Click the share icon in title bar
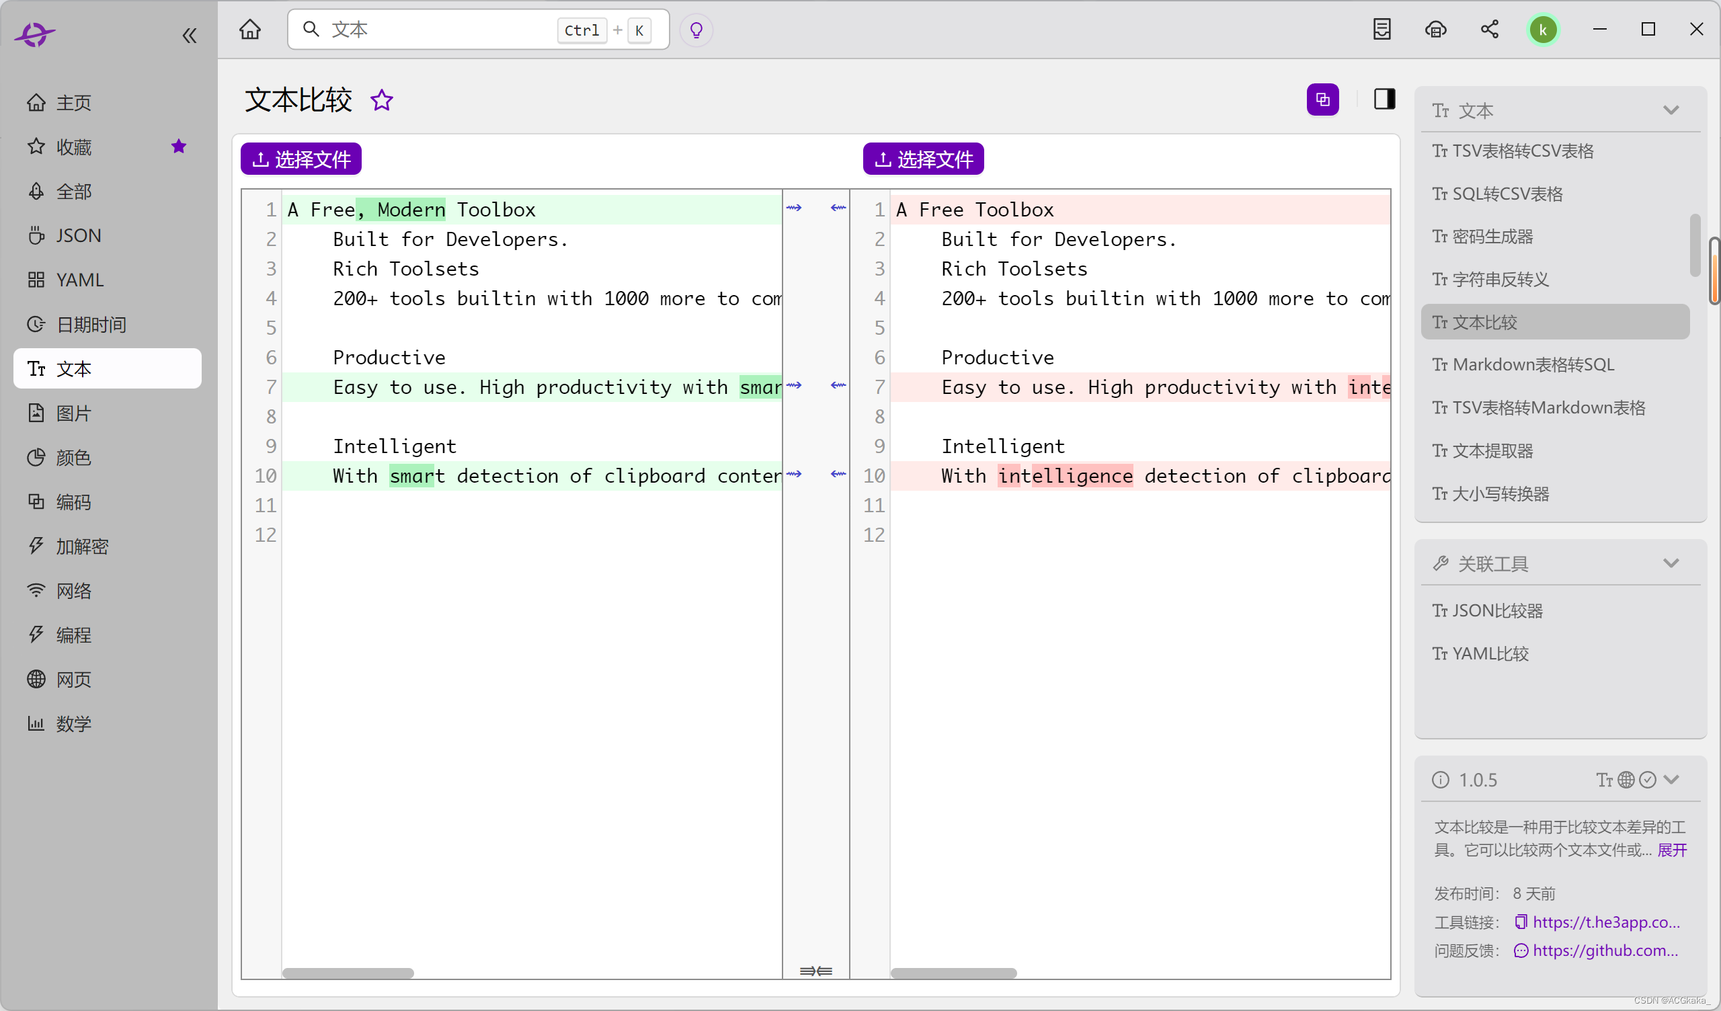This screenshot has height=1011, width=1721. coord(1489,30)
